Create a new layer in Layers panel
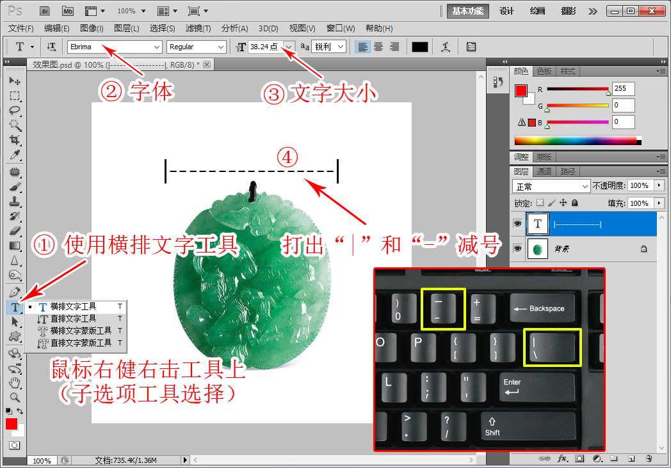The width and height of the screenshot is (671, 468). coord(631,459)
